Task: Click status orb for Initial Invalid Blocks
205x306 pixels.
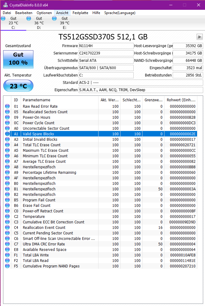Action: point(7,139)
